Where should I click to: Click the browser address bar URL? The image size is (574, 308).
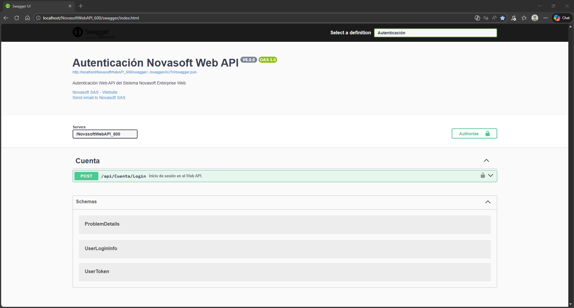(91, 18)
